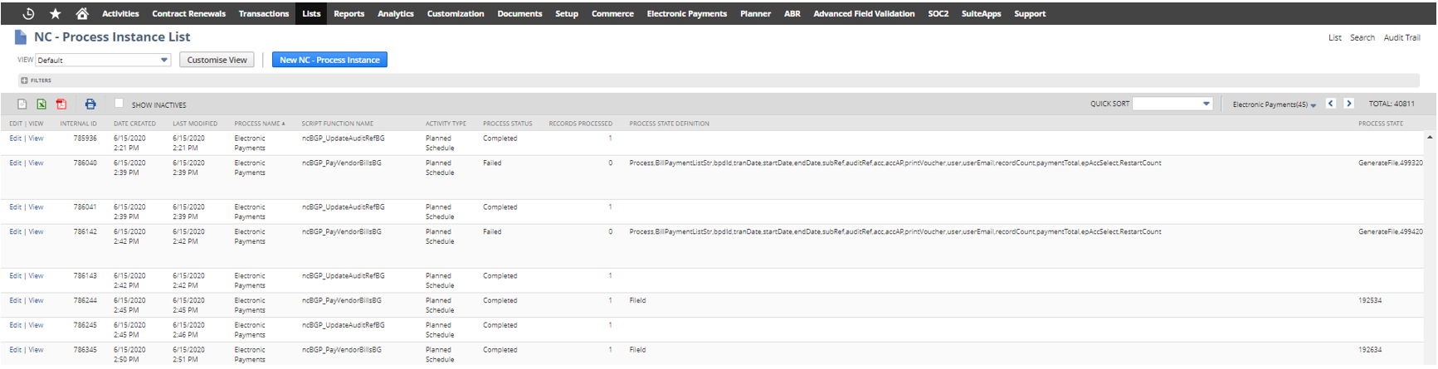Viewport: 1438px width, 369px height.
Task: Export the list as PDF icon
Action: point(61,104)
